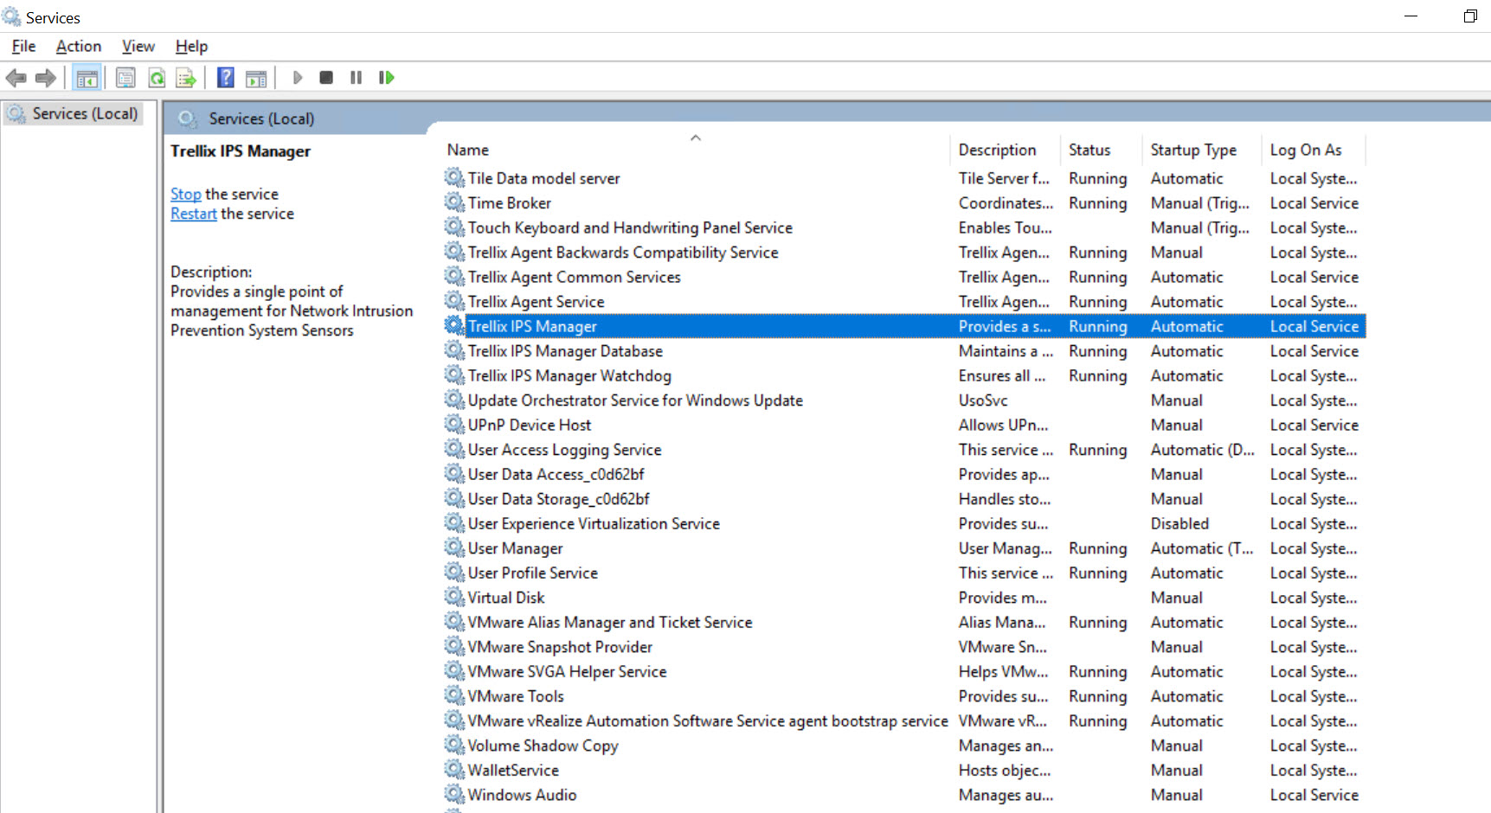Open the Action menu

[79, 47]
